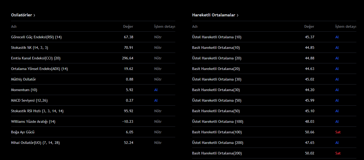Click the Adı column header under Hareketli Ortalamalar
This screenshot has height=160, width=364.
pos(194,26)
